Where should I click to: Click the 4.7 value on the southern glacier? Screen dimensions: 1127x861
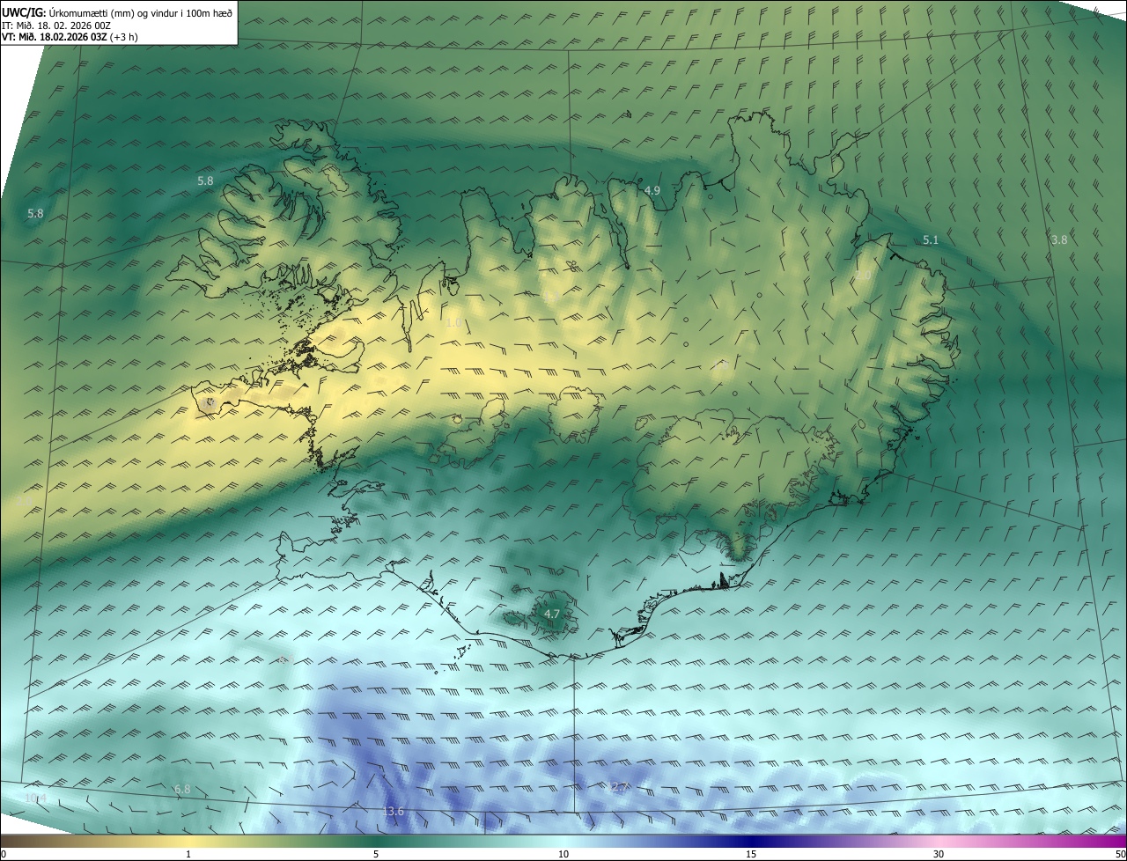(552, 613)
